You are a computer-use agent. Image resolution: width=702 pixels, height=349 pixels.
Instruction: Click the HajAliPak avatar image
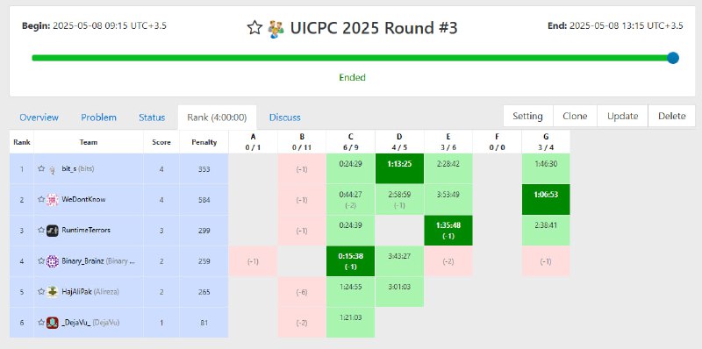[53, 292]
